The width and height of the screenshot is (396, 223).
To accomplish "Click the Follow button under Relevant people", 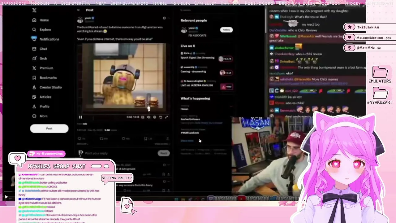I will click(226, 30).
